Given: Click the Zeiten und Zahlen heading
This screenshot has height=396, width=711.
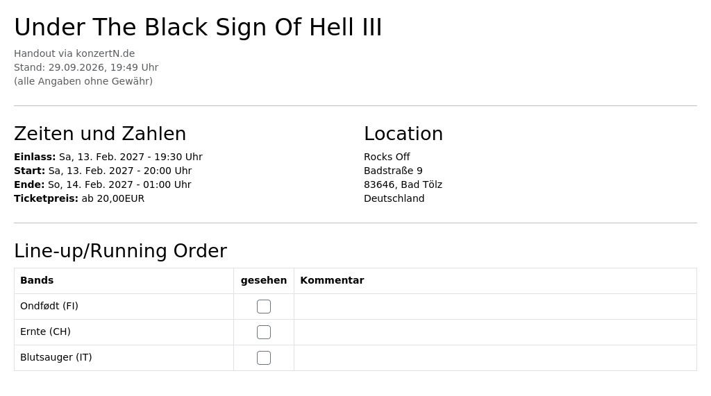Looking at the screenshot, I should click(x=100, y=134).
